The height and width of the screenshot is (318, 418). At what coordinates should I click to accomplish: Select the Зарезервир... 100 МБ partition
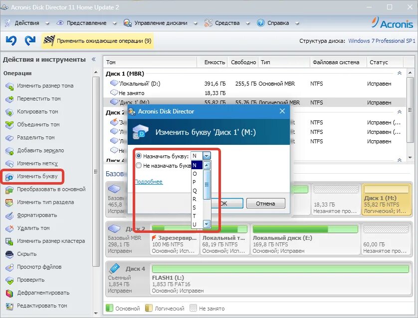(x=175, y=239)
